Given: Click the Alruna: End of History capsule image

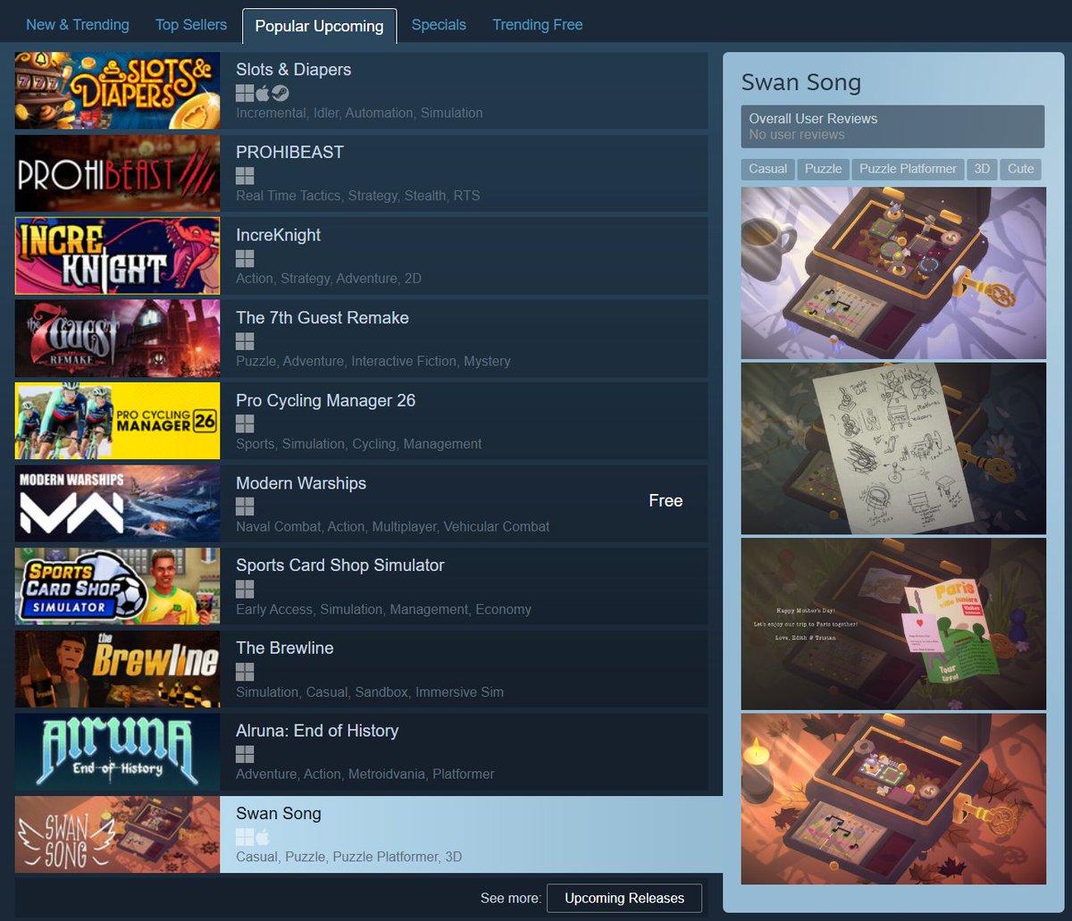Looking at the screenshot, I should point(117,751).
